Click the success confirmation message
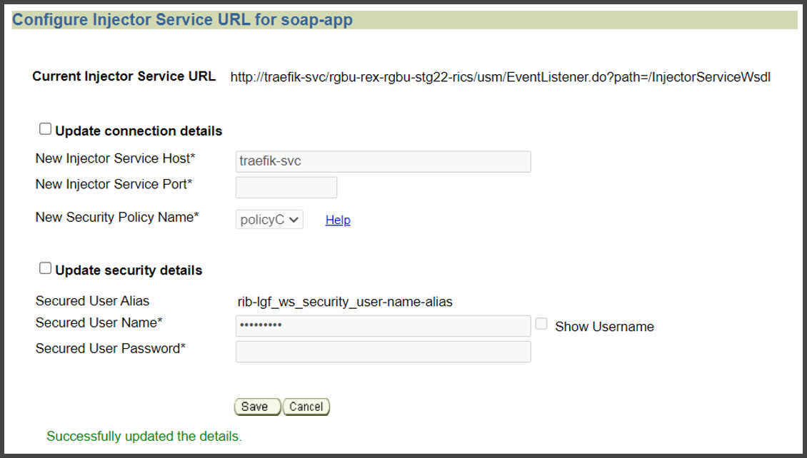The height and width of the screenshot is (458, 807). point(144,436)
